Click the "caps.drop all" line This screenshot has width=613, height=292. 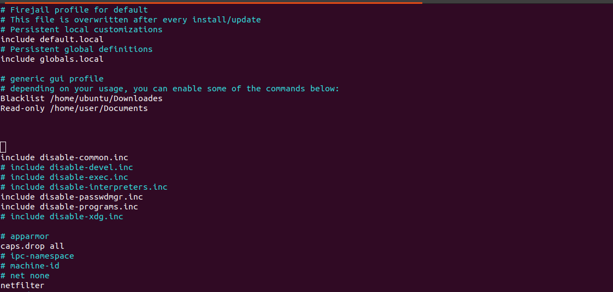(32, 246)
